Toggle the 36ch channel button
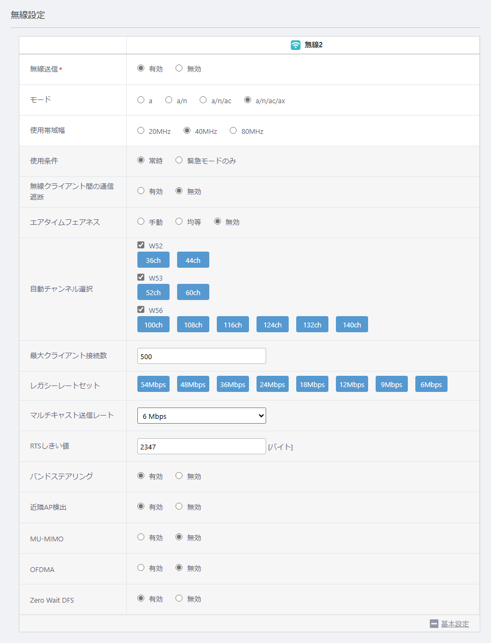The height and width of the screenshot is (643, 491). pyautogui.click(x=153, y=260)
